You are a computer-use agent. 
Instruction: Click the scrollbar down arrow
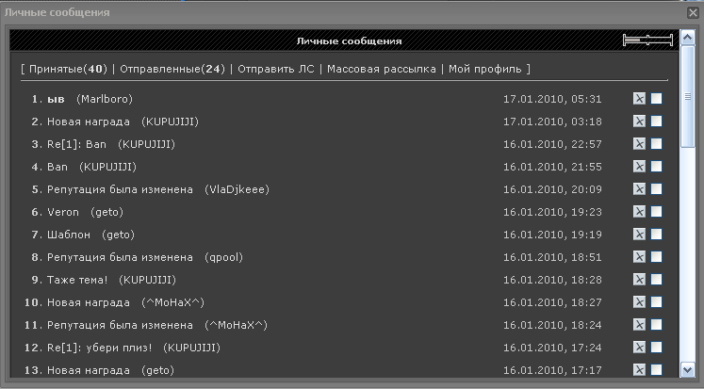click(x=688, y=370)
